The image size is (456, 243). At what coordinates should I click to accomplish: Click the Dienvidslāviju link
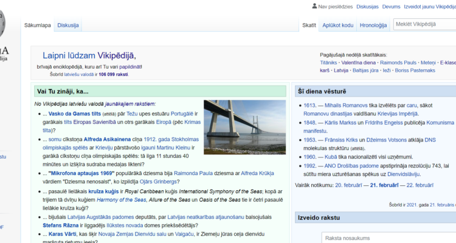coord(403,174)
